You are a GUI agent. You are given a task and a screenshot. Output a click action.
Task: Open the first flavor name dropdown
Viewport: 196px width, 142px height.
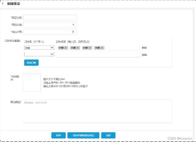click(x=39, y=48)
